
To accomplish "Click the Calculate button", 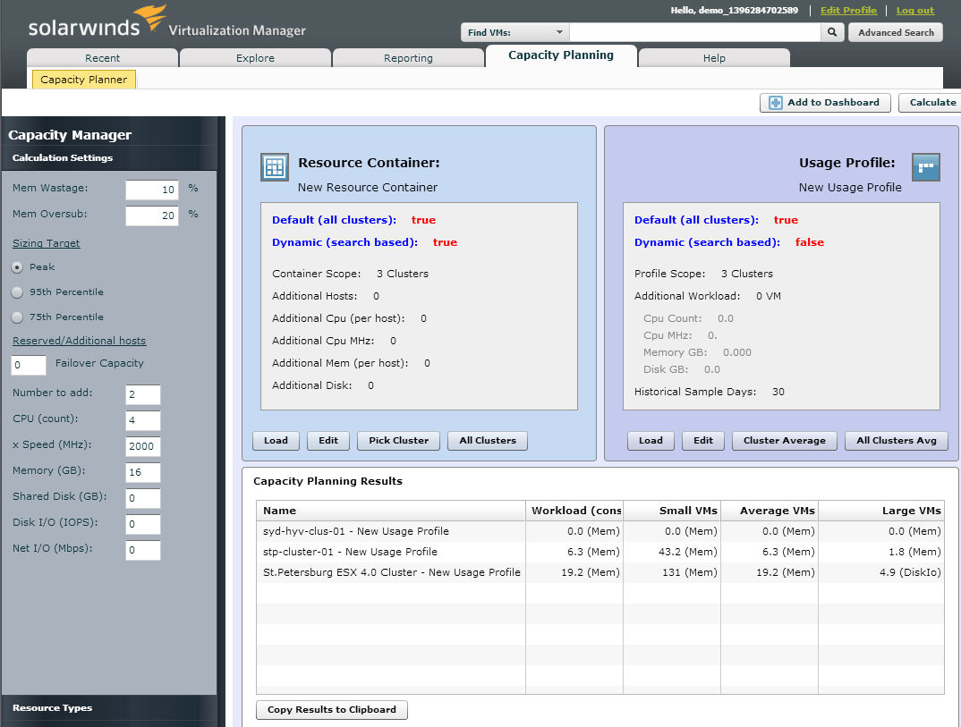I will 931,103.
